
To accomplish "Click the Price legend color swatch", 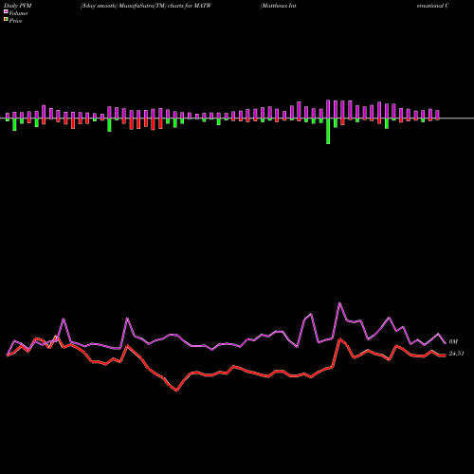I will (x=6, y=20).
